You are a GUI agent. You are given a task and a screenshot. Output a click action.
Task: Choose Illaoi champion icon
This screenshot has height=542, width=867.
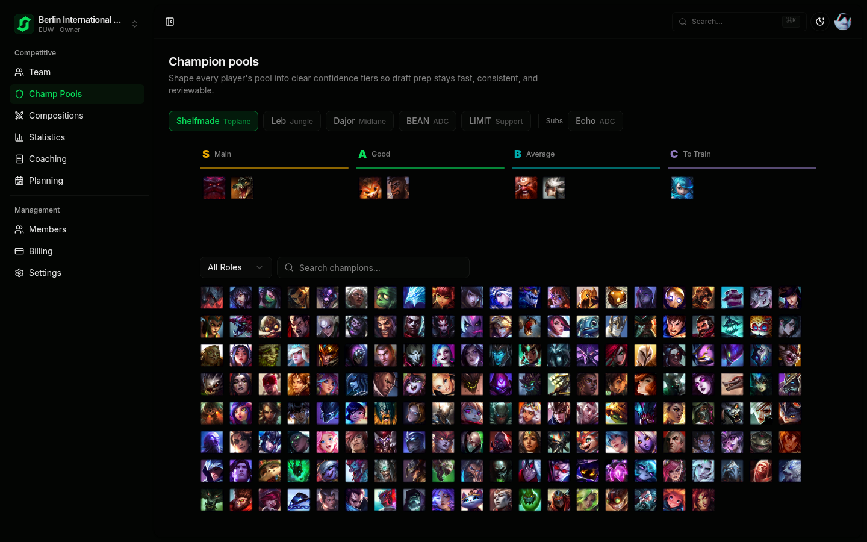click(212, 355)
